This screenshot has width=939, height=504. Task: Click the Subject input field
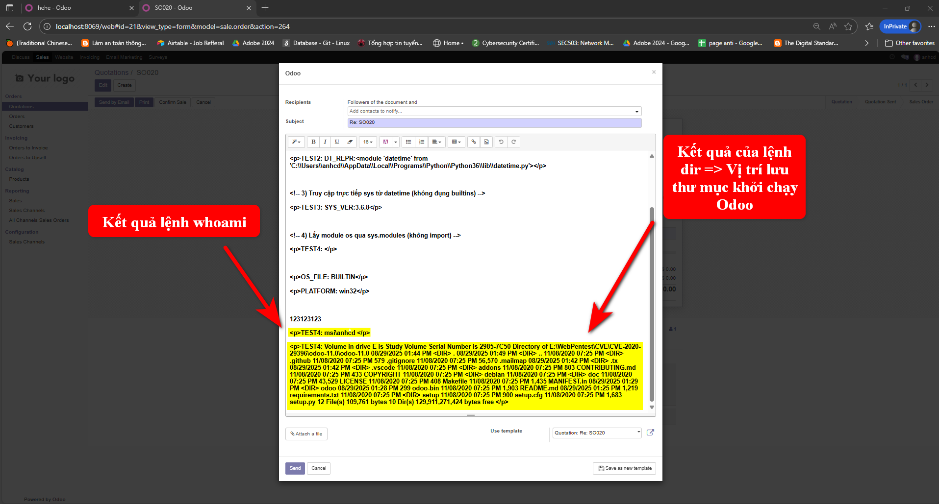(494, 122)
